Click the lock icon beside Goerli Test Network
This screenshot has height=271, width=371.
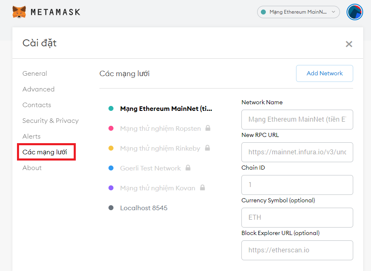(x=188, y=168)
